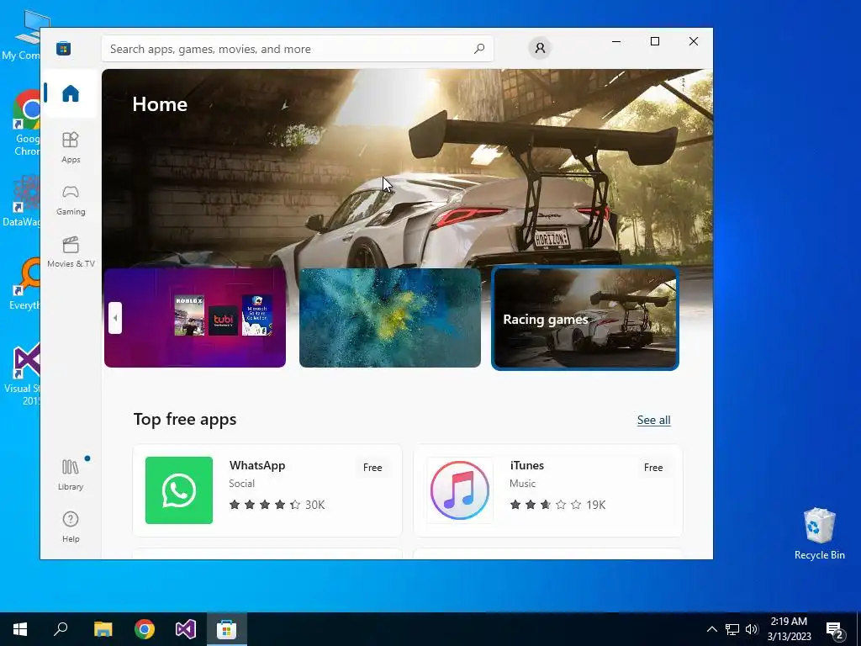Screen dimensions: 861x646
Task: Click the WhatsApp star rating 30K
Action: pyautogui.click(x=277, y=505)
